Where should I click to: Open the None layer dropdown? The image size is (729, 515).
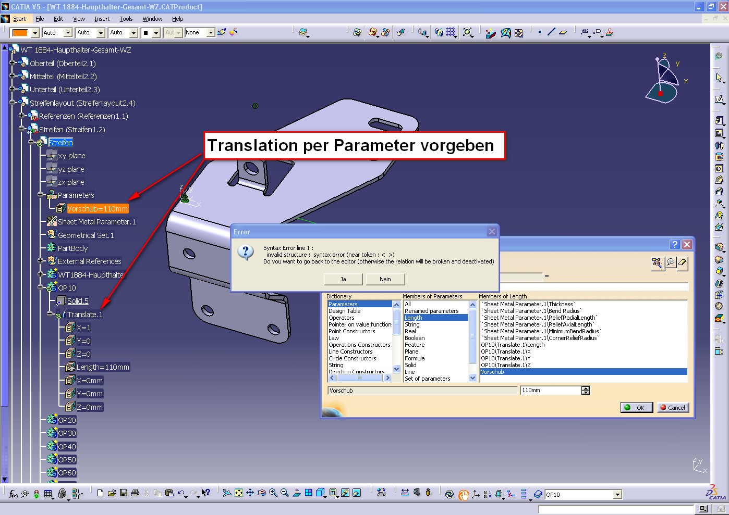pos(211,33)
